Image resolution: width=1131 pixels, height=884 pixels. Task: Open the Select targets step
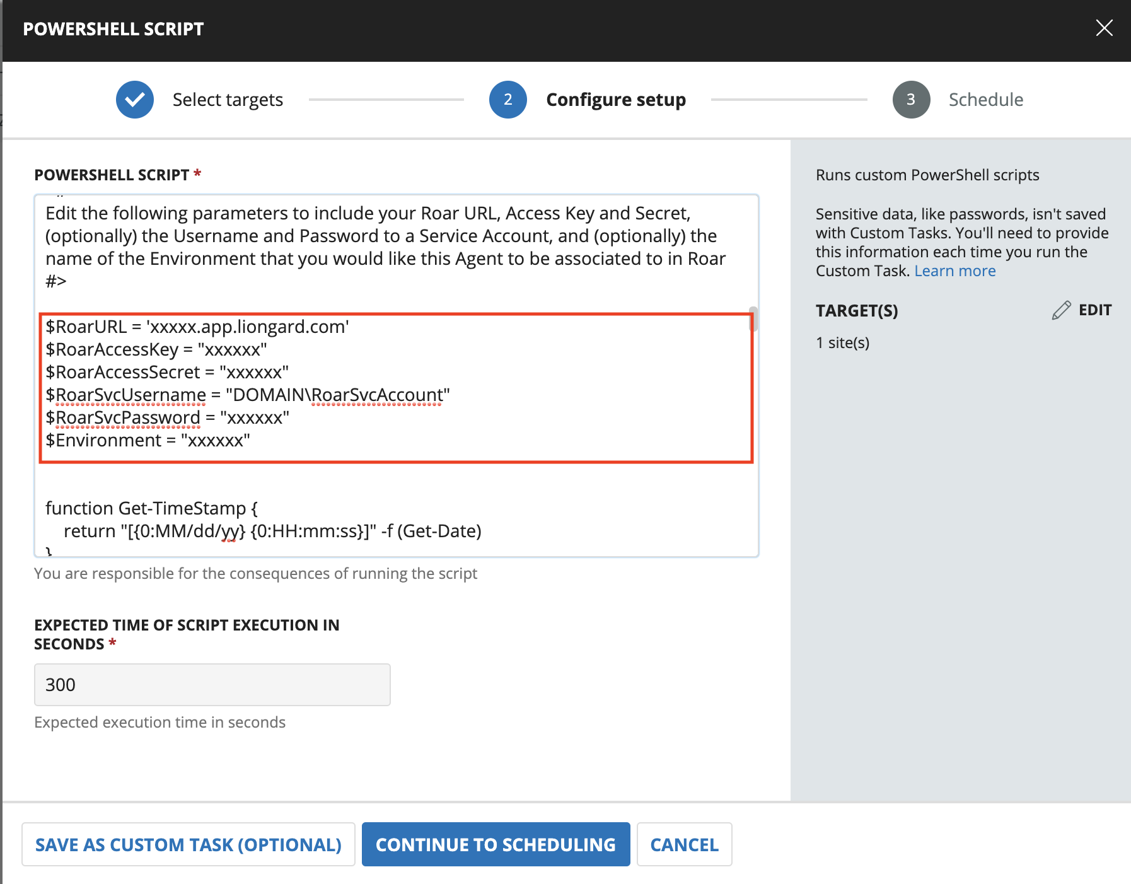tap(228, 100)
